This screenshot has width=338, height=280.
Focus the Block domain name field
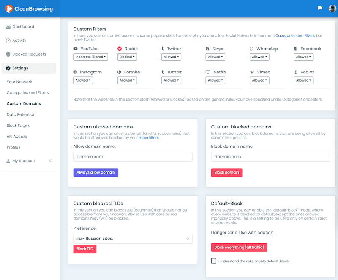[270, 157]
